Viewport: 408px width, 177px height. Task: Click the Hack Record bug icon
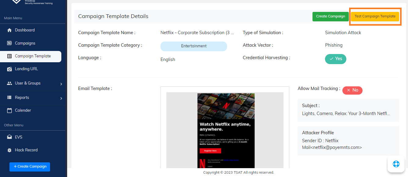[9, 150]
